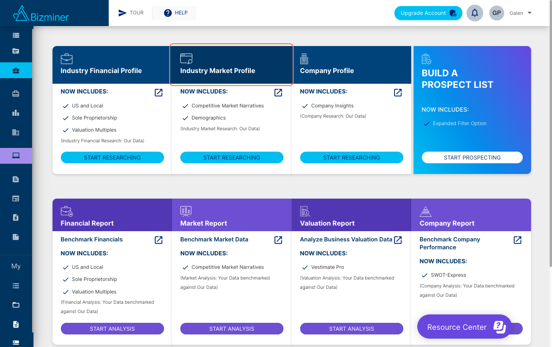Screen dimensions: 552x347
Task: Click the Upgrade Account button
Action: (428, 13)
